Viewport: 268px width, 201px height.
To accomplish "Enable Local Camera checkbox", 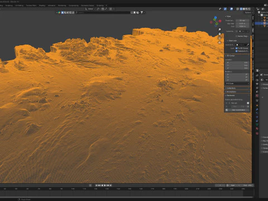I will tap(237, 31).
